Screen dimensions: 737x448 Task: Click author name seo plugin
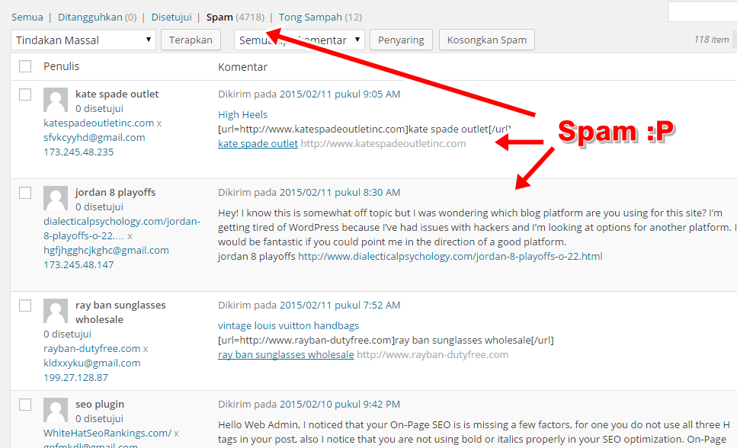click(100, 405)
